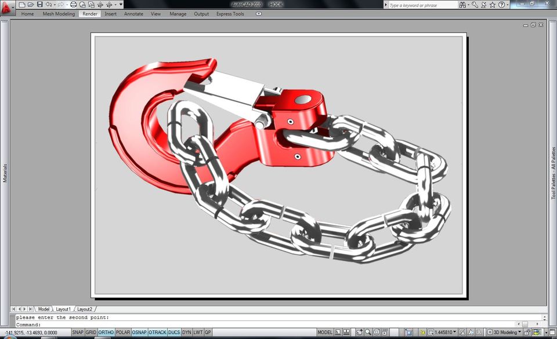The height and width of the screenshot is (339, 557).
Task: Open the Undo history dropdown arrow
Action: pyautogui.click(x=55, y=4)
